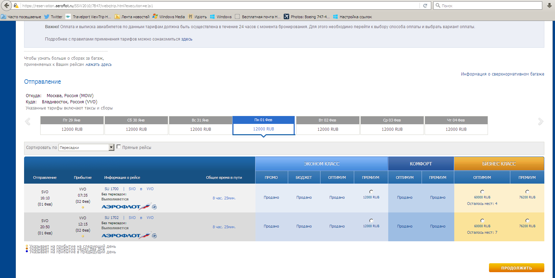Open the Сортировать по dropdown
Image resolution: width=555 pixels, height=278 pixels.
point(86,147)
